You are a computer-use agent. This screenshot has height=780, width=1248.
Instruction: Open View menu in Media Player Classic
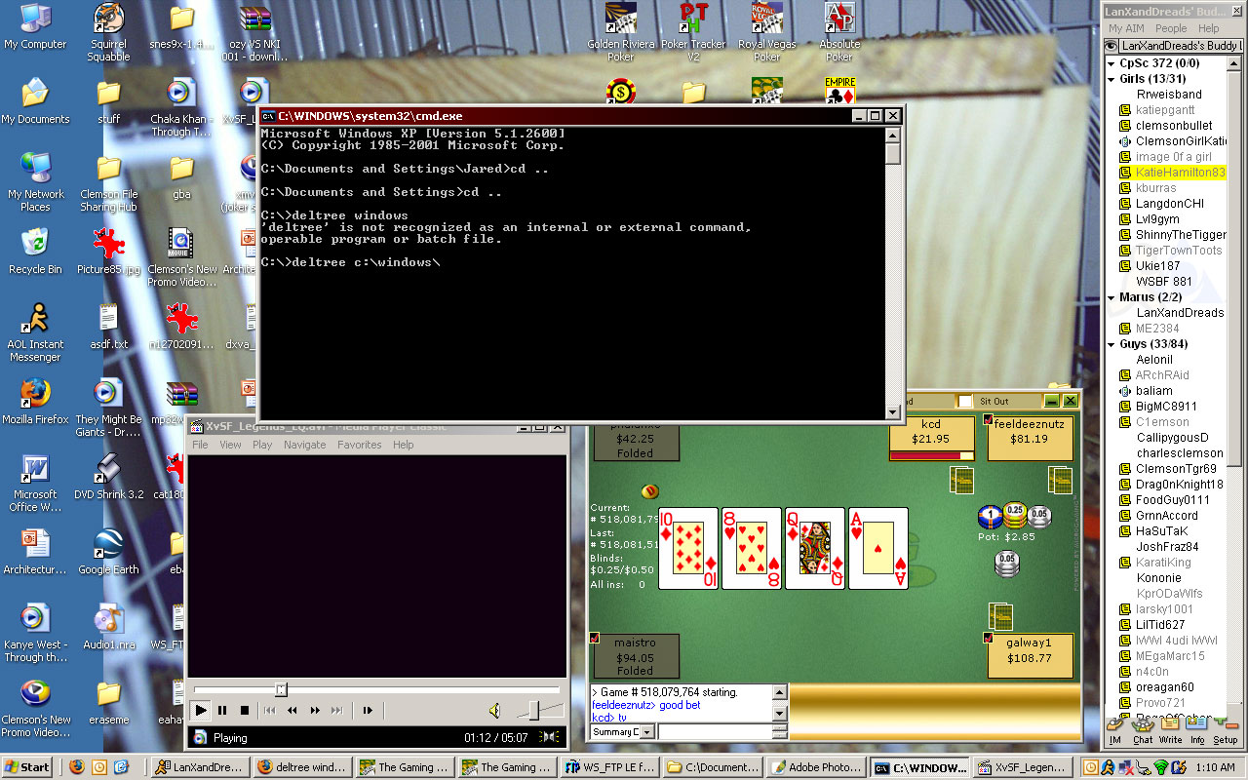pos(230,445)
